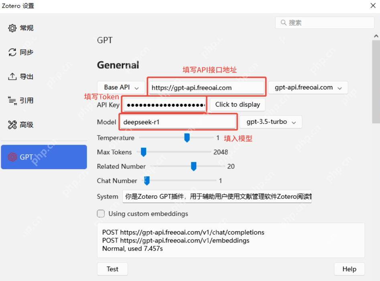Click the 'Normal, used 7.457s' status text
380x281 pixels.
pos(132,249)
